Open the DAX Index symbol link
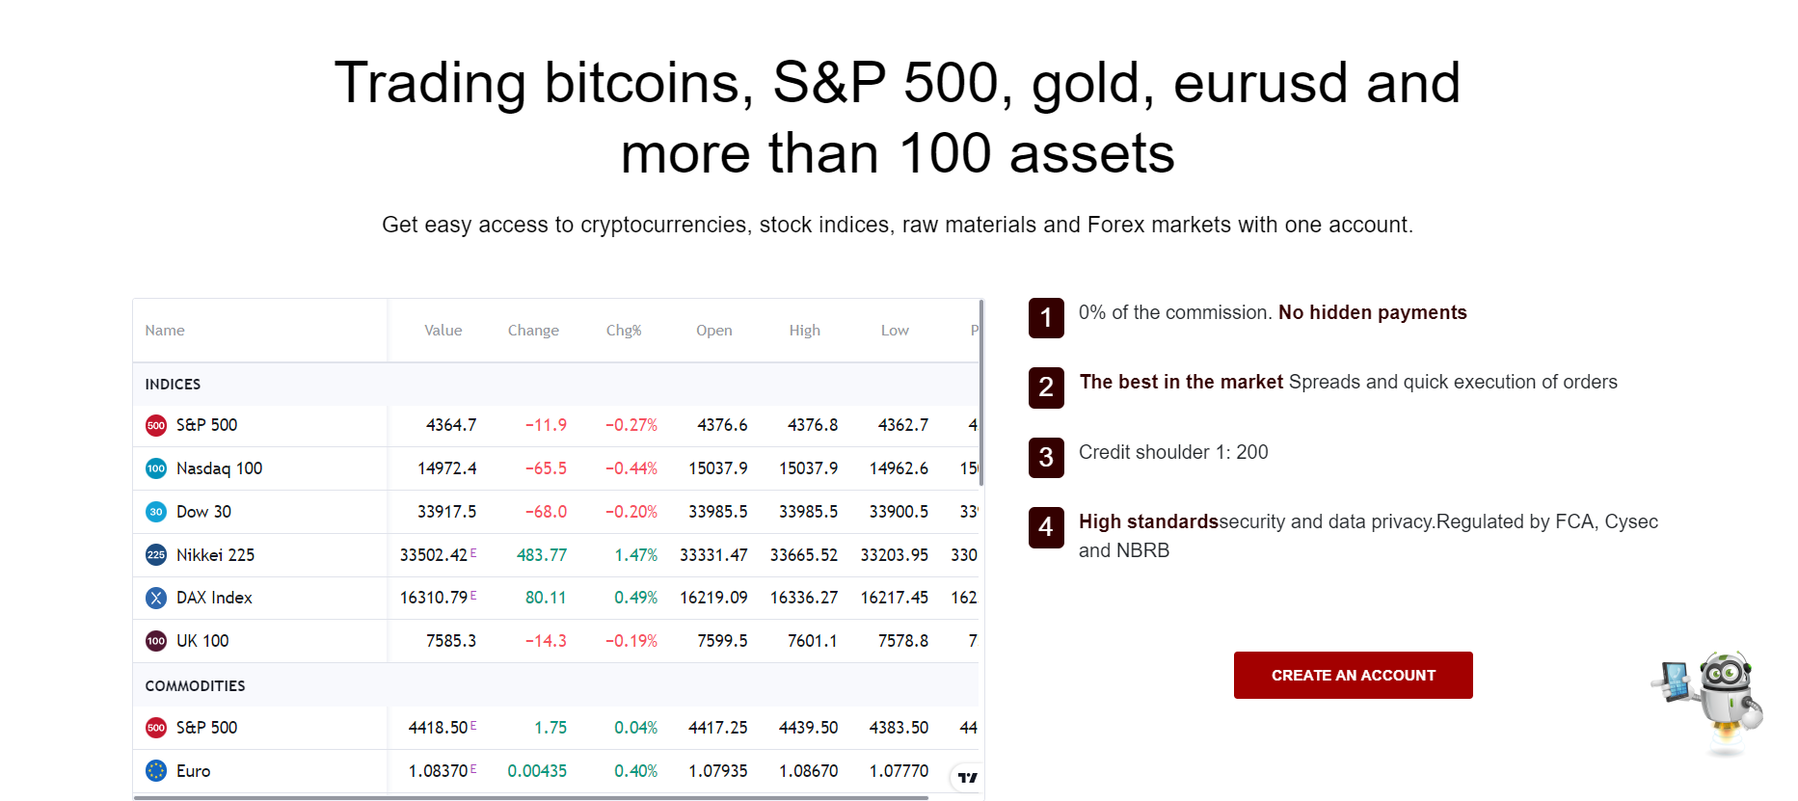The image size is (1798, 801). click(x=214, y=598)
